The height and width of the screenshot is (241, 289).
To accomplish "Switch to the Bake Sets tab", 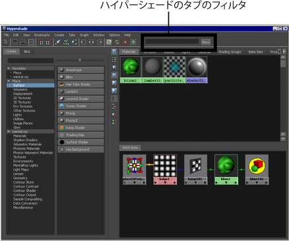I will coord(255,52).
